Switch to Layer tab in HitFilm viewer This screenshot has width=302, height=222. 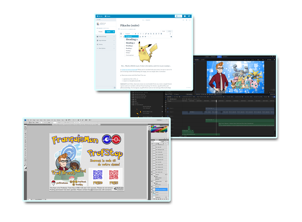(203, 60)
